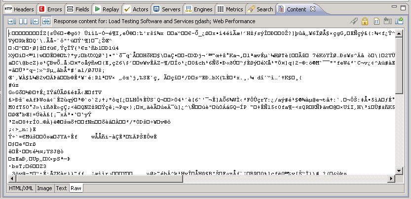Switch to the Errors tab
This screenshot has height=199, width=411.
pos(50,9)
